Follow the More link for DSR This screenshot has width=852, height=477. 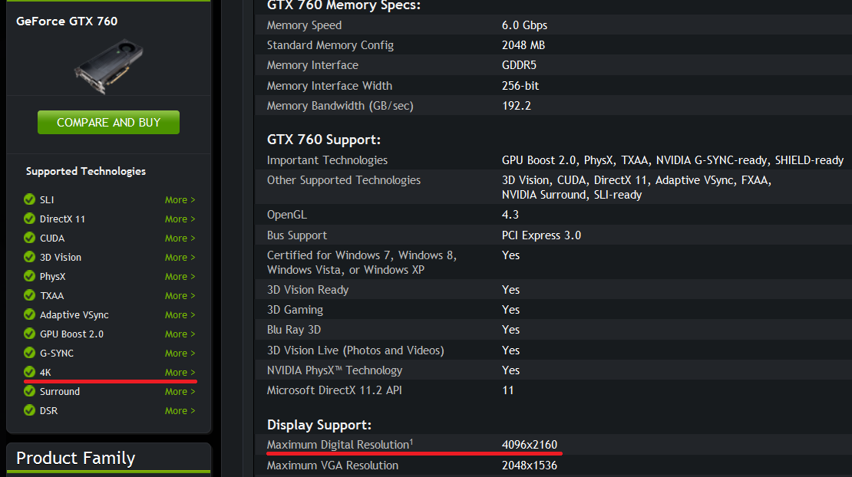point(180,411)
